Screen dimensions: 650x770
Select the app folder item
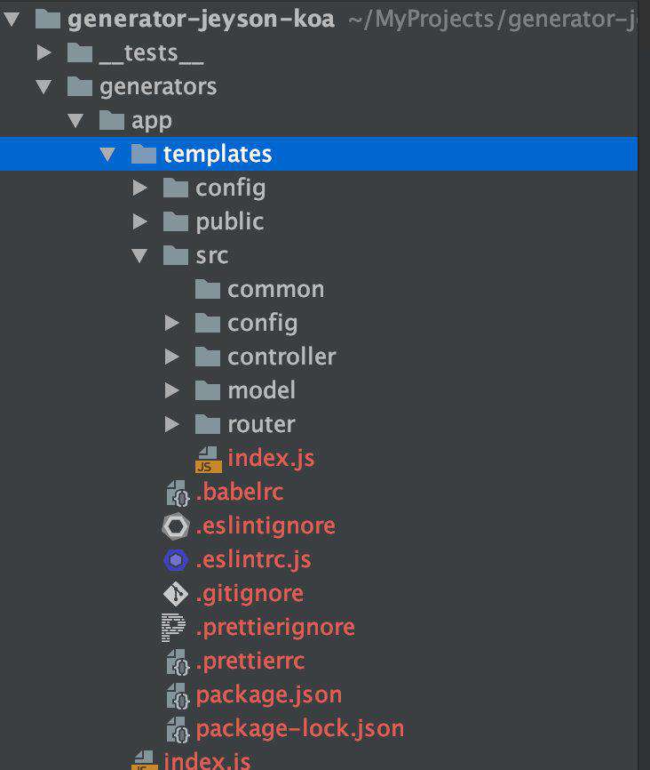point(136,120)
